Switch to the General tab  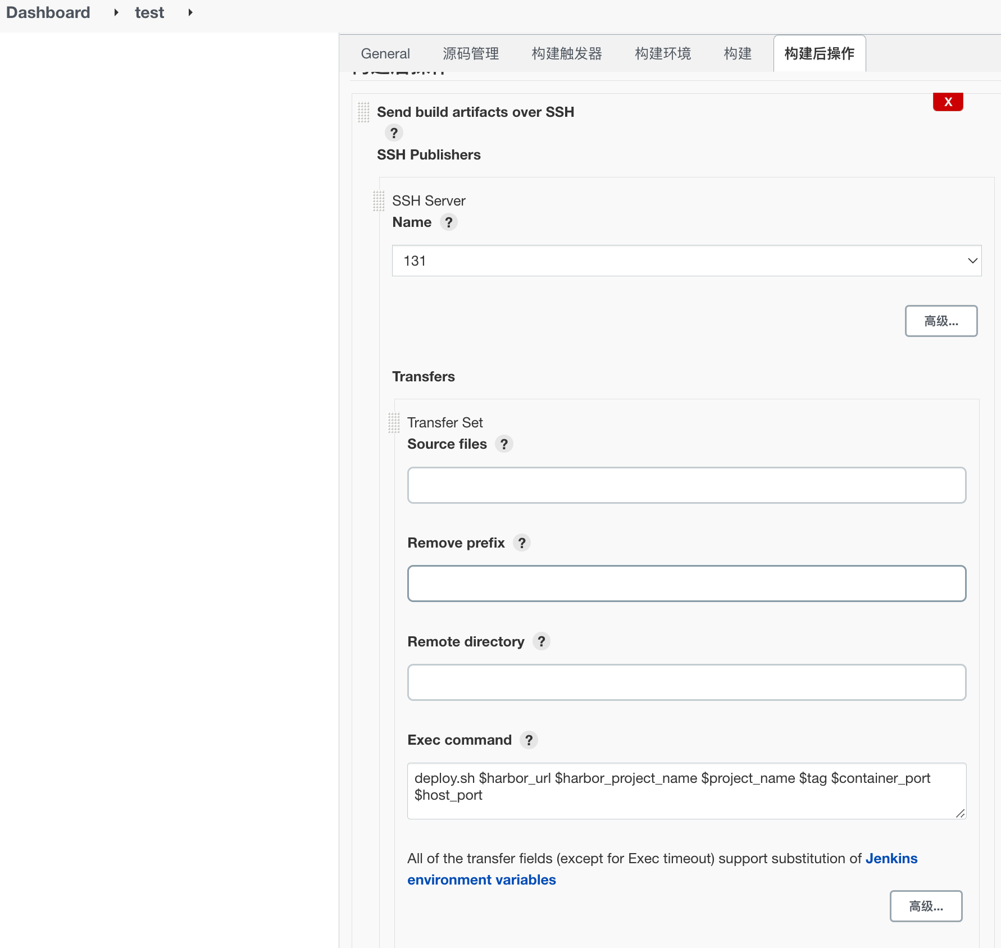tap(385, 53)
